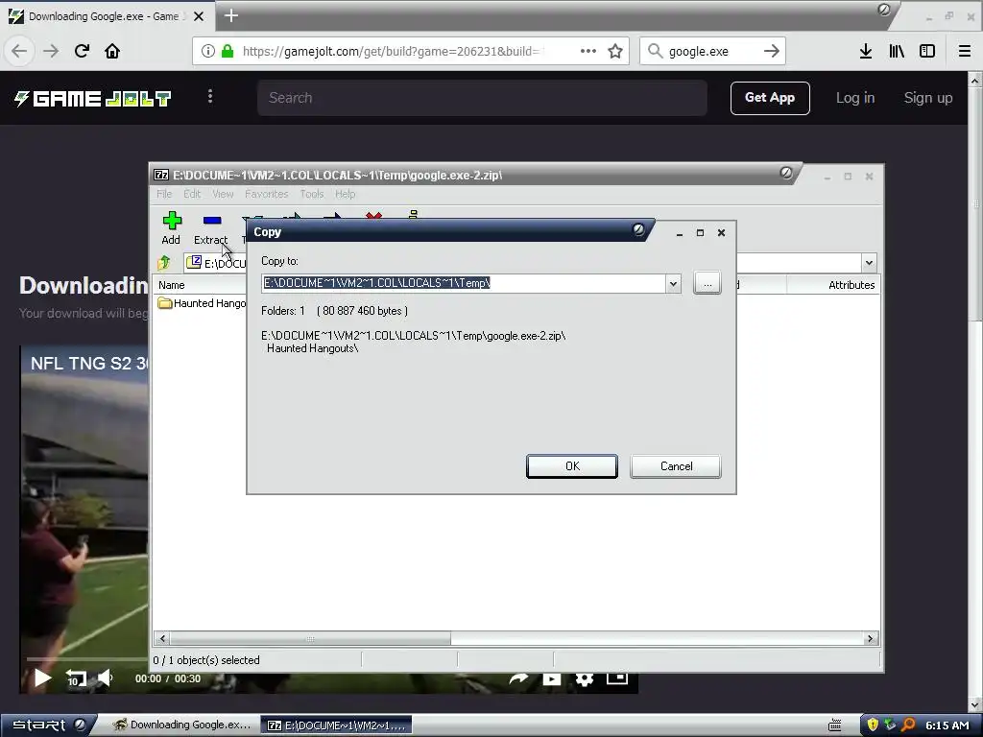Switch to the Firefox taskbar button
The image size is (983, 737).
click(181, 725)
